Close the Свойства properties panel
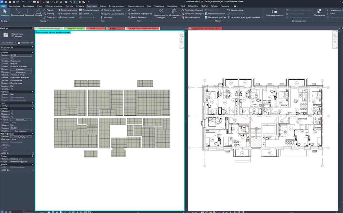Viewport: 343px width, 213px height. click(x=33, y=28)
